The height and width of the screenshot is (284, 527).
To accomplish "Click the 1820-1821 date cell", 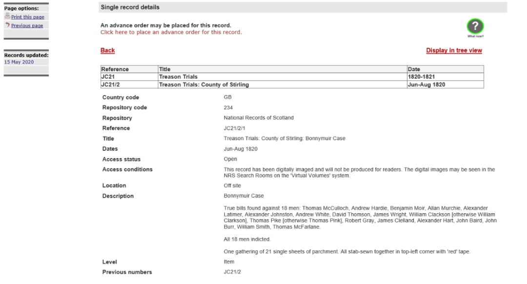I will 421,77.
